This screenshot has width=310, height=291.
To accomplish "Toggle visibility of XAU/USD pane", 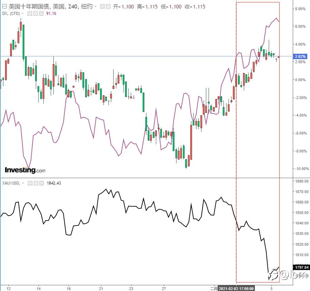I will (x=30, y=183).
